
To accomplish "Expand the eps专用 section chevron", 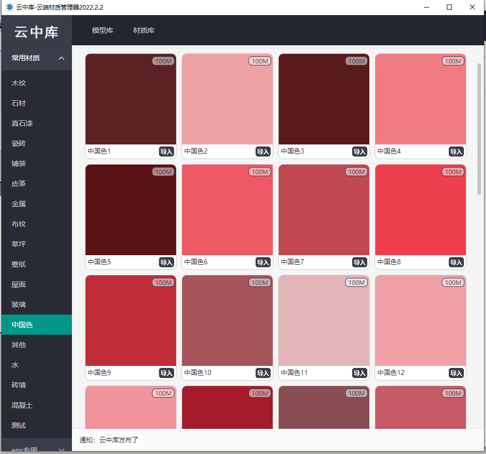I will tap(61, 449).
